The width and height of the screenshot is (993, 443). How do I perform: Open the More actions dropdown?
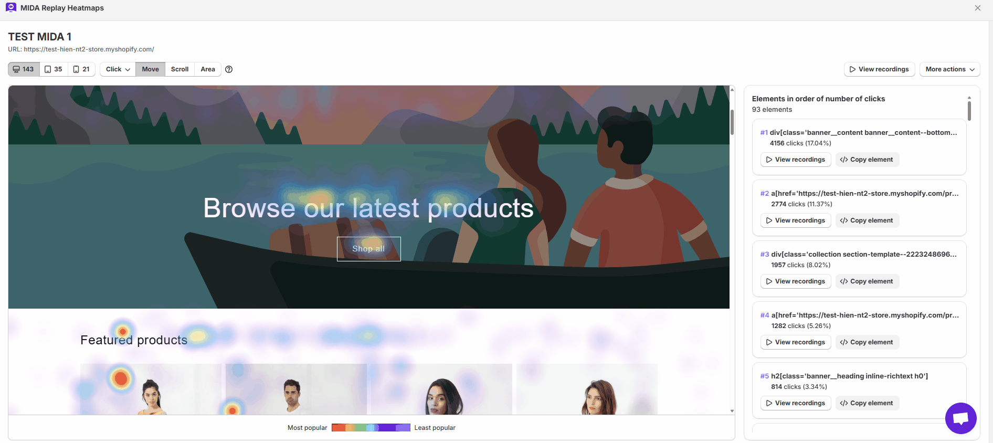(949, 69)
